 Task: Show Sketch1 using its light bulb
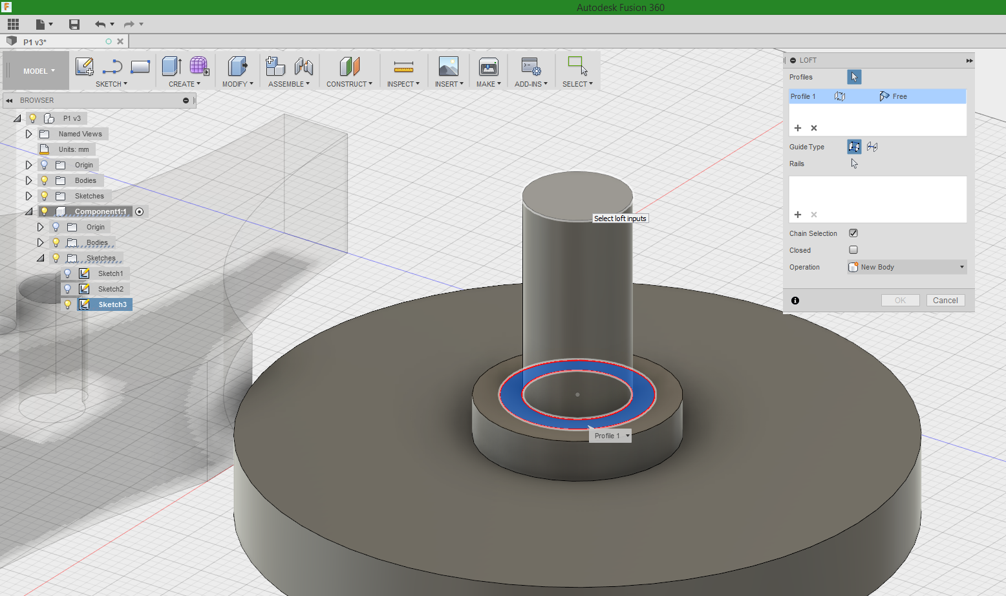click(68, 273)
